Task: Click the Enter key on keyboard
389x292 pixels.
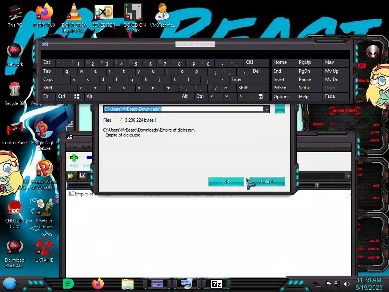Action: point(249,79)
